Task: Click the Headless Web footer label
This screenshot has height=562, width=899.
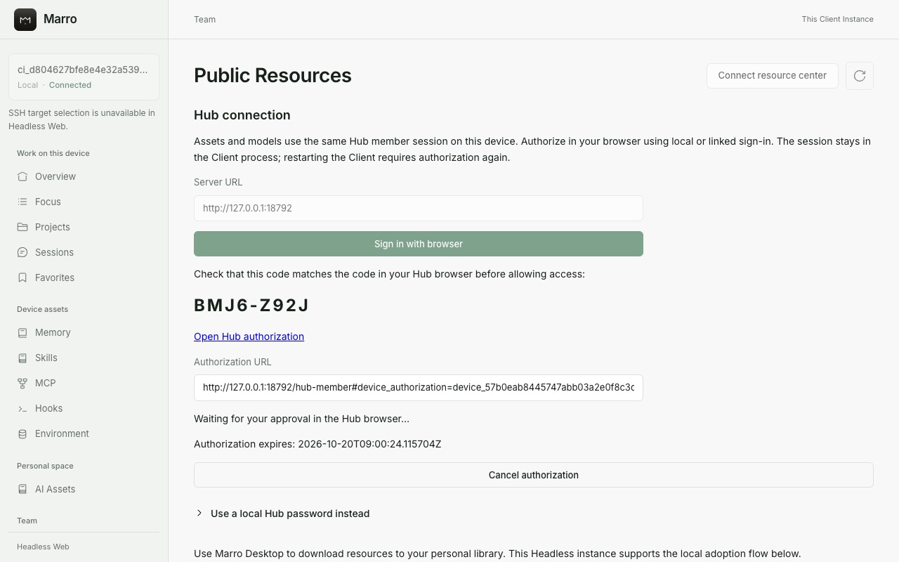Action: coord(43,547)
